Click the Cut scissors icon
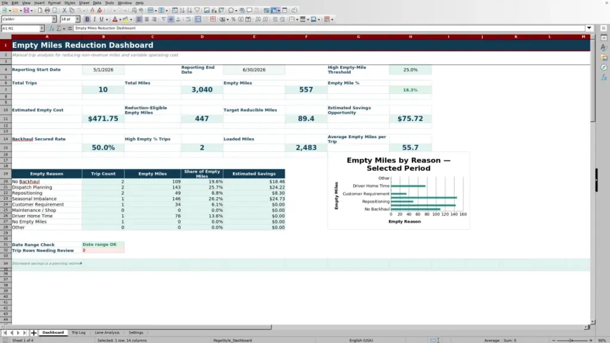Image resolution: width=610 pixels, height=343 pixels. coord(64,10)
